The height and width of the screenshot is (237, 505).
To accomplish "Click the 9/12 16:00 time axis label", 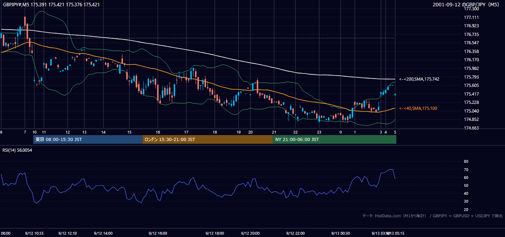I will [158, 233].
